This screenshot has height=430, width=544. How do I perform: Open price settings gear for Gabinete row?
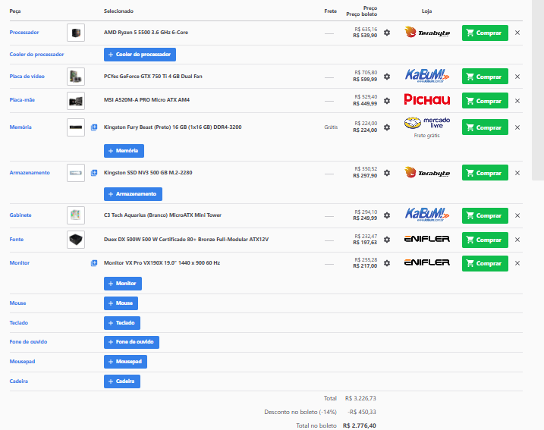(387, 215)
